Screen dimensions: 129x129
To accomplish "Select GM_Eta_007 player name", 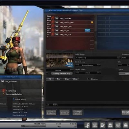I will (65, 30).
